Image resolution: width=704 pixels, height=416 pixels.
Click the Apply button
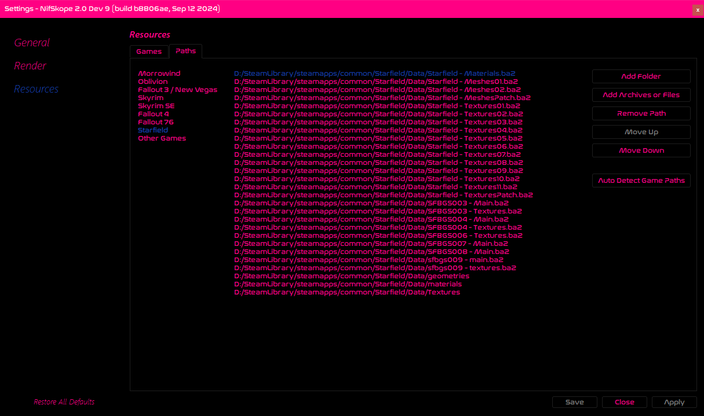[674, 402]
